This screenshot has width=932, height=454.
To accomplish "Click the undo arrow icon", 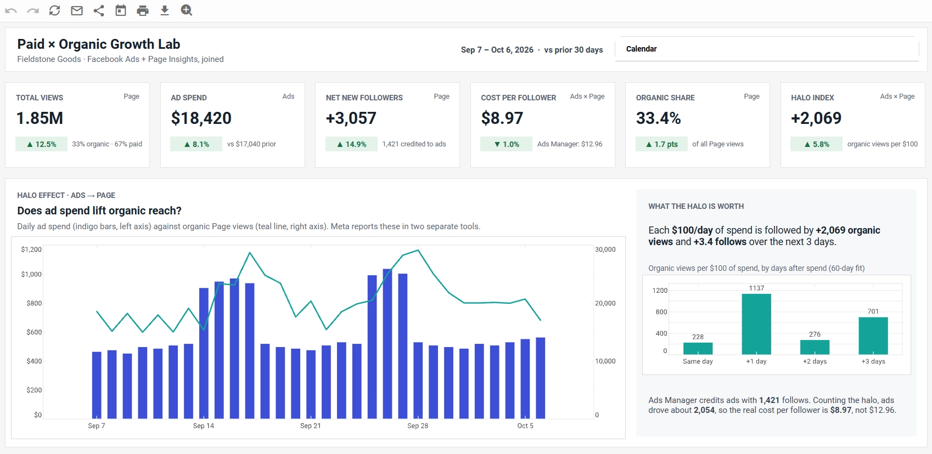I will 11,10.
